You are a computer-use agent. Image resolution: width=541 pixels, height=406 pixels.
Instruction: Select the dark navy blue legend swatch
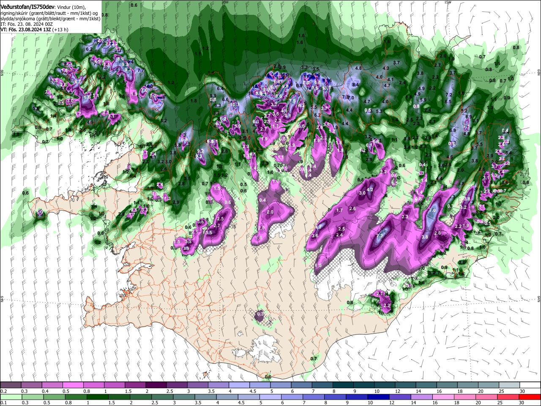[x=378, y=397]
